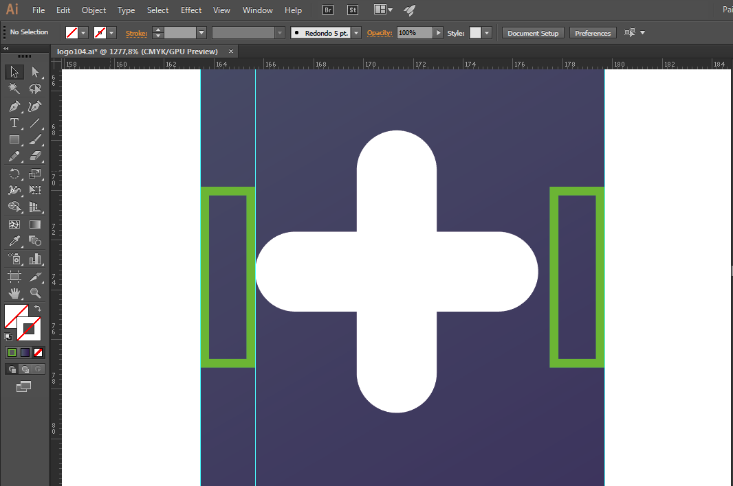Viewport: 733px width, 486px height.
Task: Activate the Slice tool
Action: [35, 277]
